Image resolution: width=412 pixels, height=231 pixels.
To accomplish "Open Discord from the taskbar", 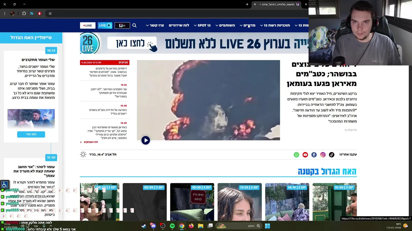I will (153, 226).
